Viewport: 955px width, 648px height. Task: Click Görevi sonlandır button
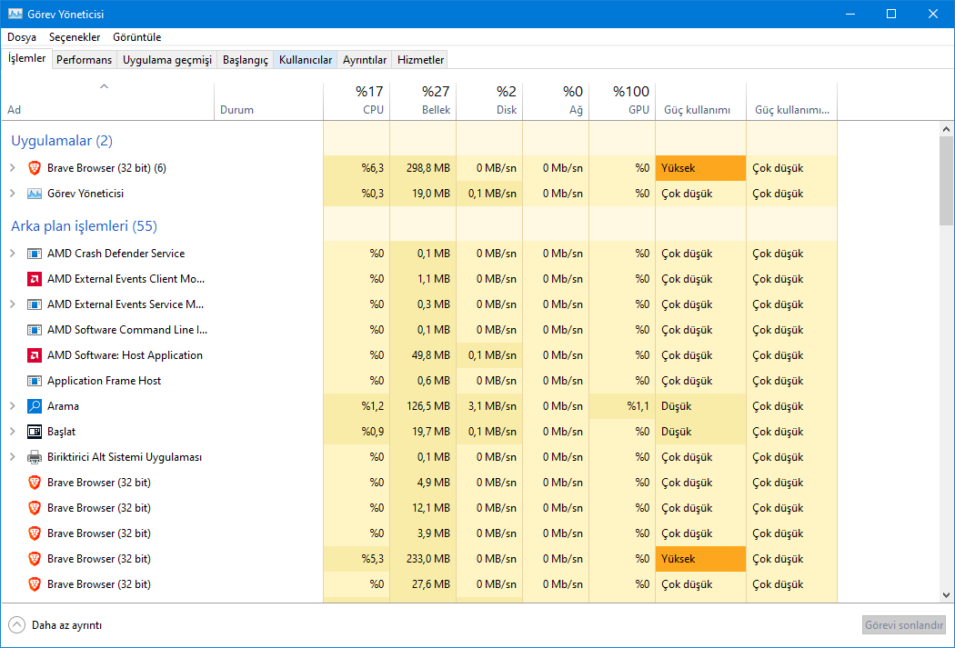point(904,625)
